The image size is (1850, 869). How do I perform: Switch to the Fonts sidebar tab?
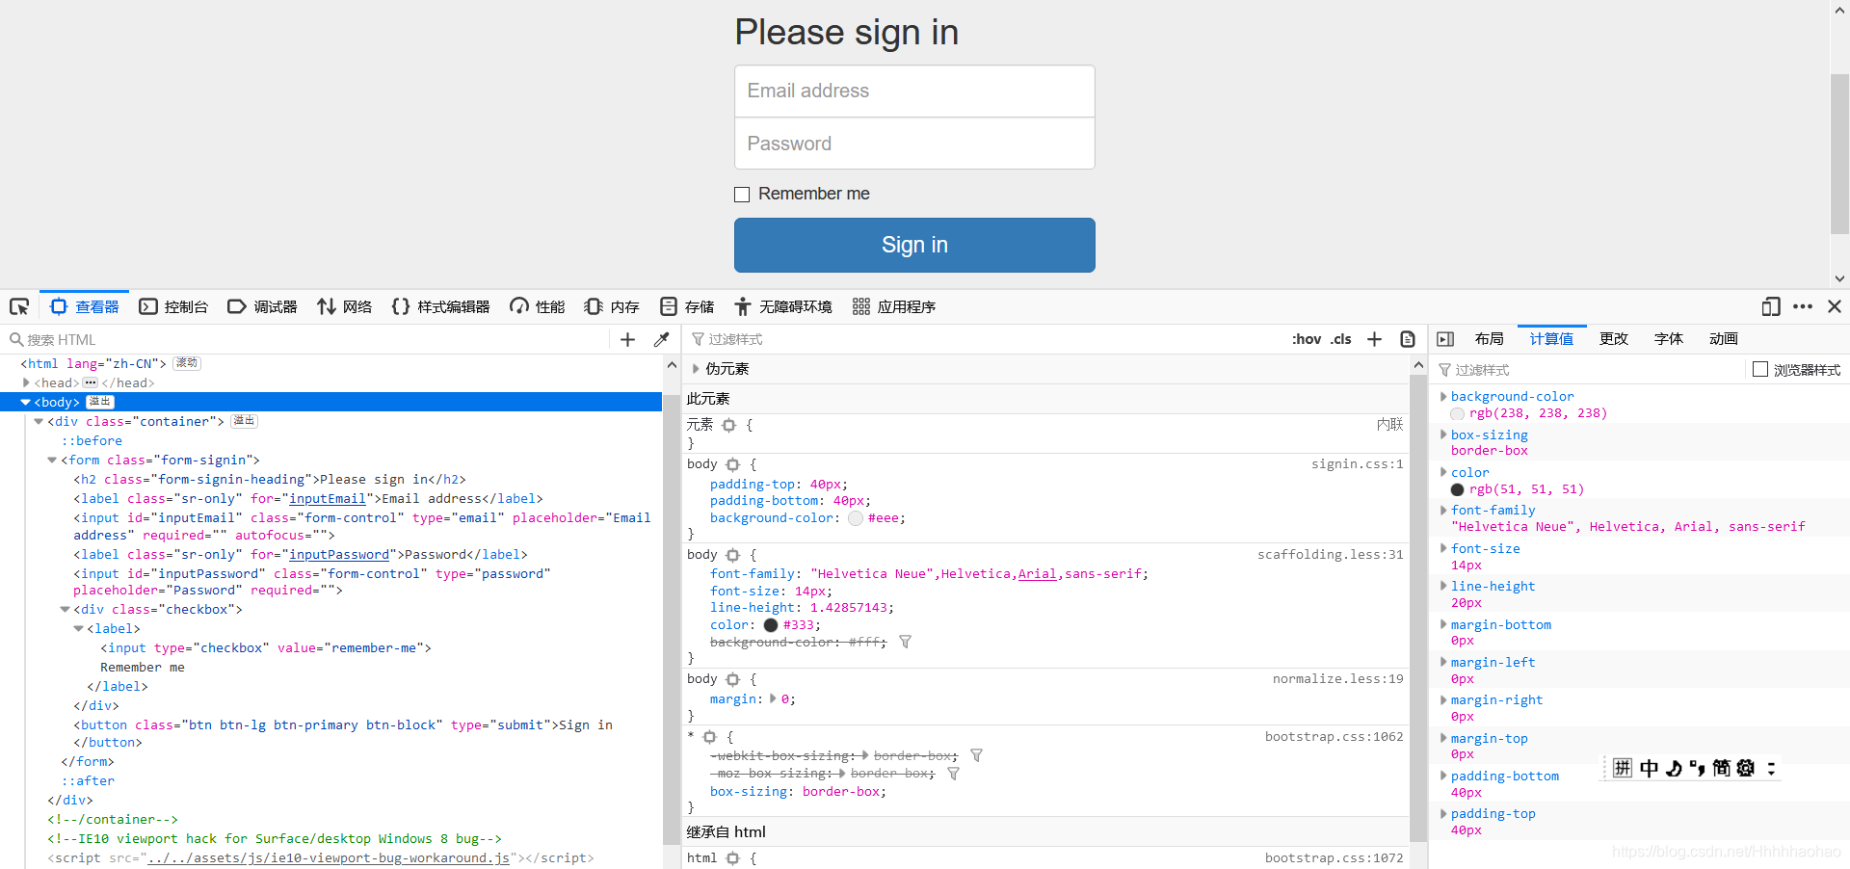(x=1669, y=339)
